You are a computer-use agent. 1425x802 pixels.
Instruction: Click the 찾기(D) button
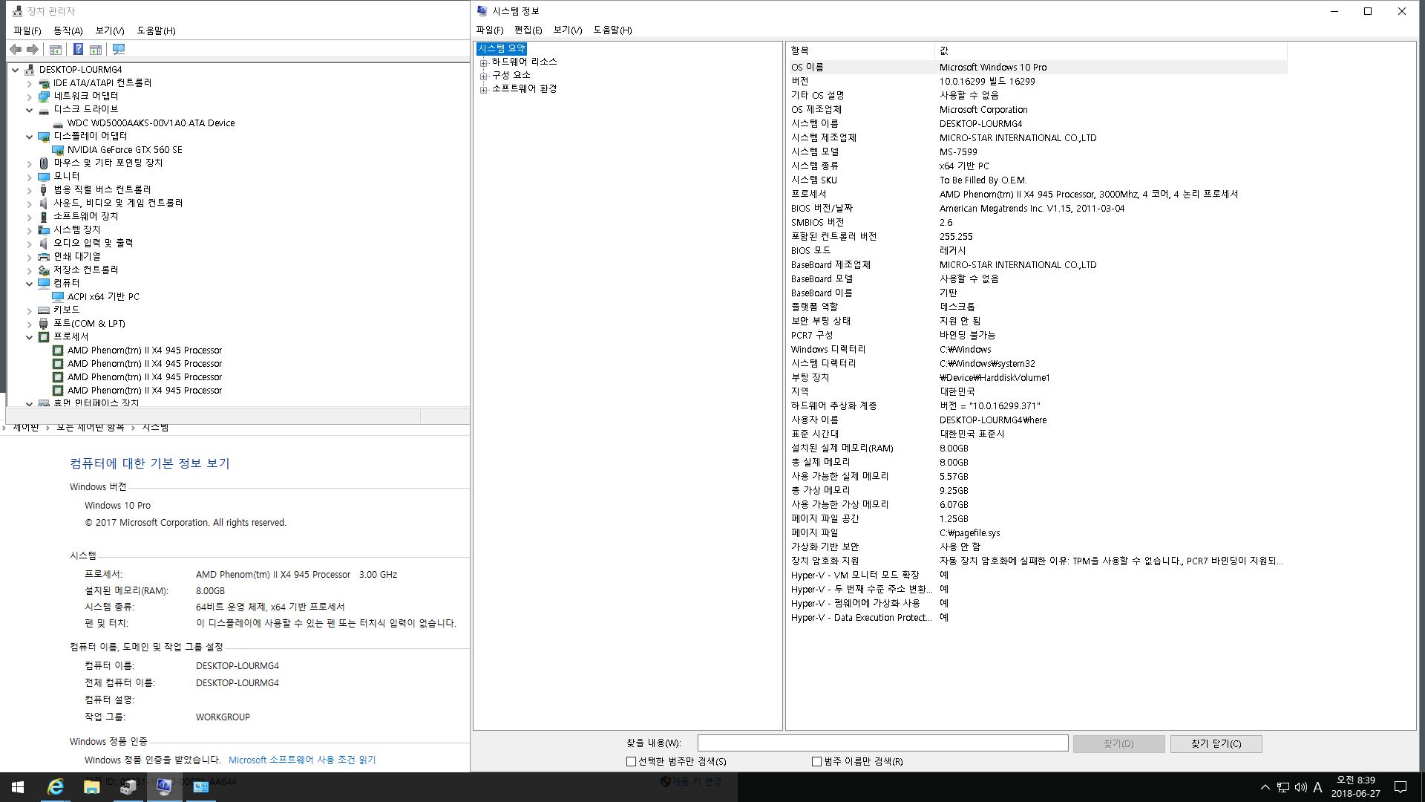pos(1118,743)
